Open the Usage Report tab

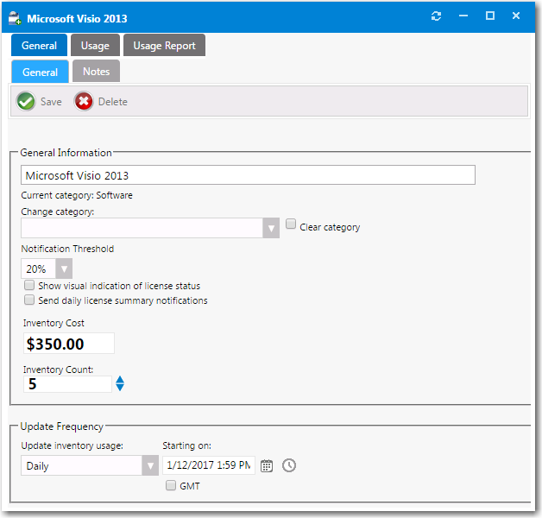164,46
